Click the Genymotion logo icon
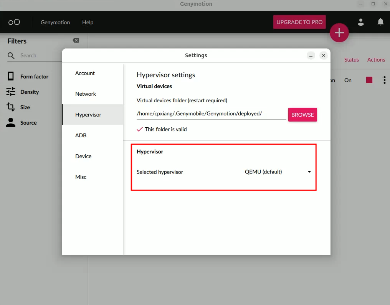This screenshot has height=305, width=390. tap(14, 22)
